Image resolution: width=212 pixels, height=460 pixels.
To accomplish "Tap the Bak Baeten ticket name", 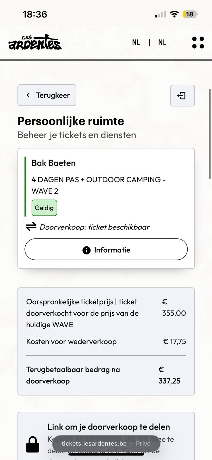I will tap(54, 163).
